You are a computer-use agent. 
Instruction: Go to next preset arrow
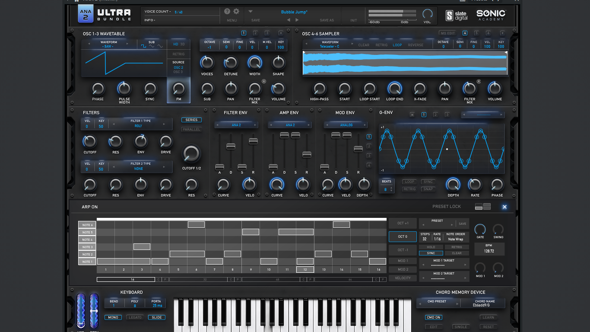(x=297, y=20)
